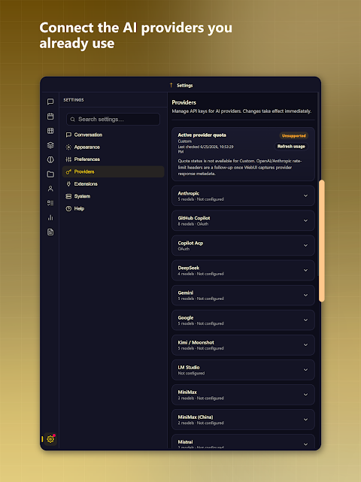
Task: Open the grid table icon in sidebar
Action: tap(50, 131)
